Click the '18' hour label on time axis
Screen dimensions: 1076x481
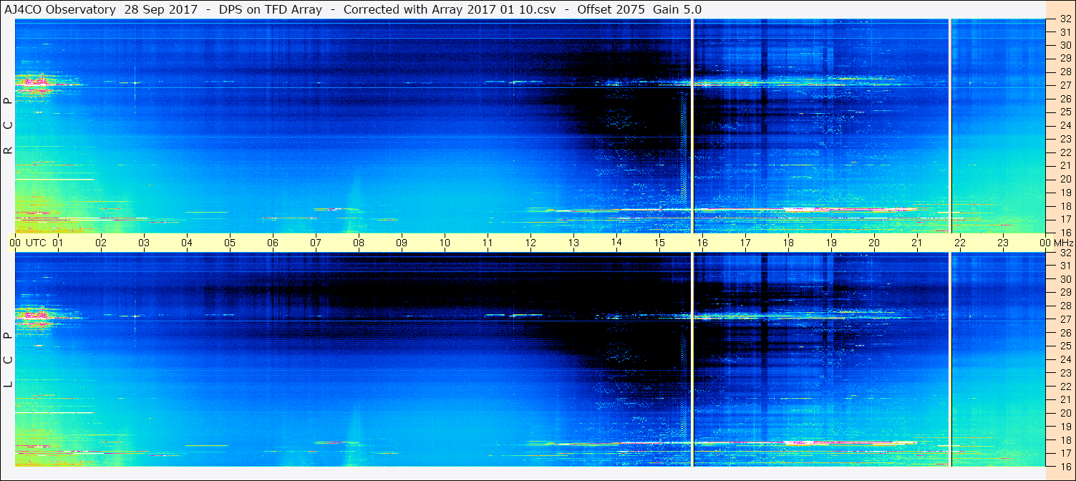point(788,243)
